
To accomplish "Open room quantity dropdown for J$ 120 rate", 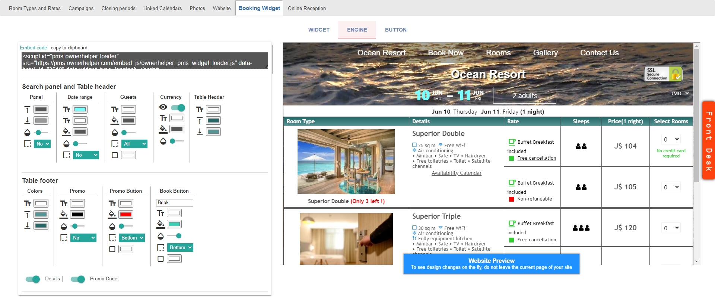I will pyautogui.click(x=671, y=228).
